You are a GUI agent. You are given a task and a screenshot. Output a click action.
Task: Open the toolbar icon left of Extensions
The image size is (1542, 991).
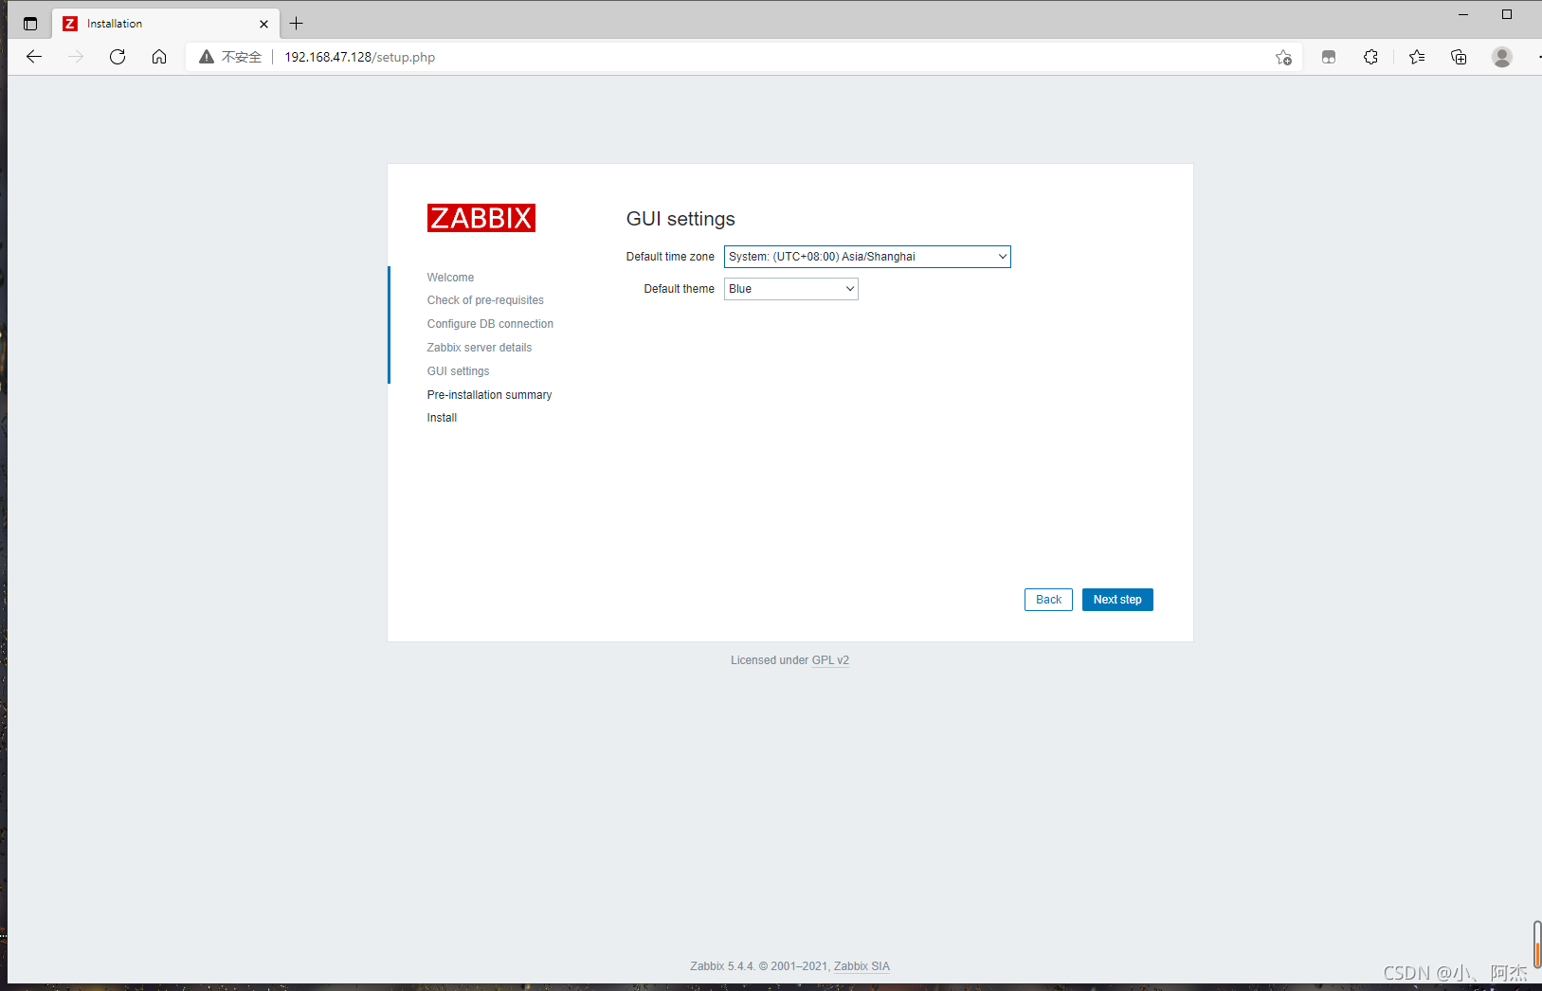point(1329,57)
